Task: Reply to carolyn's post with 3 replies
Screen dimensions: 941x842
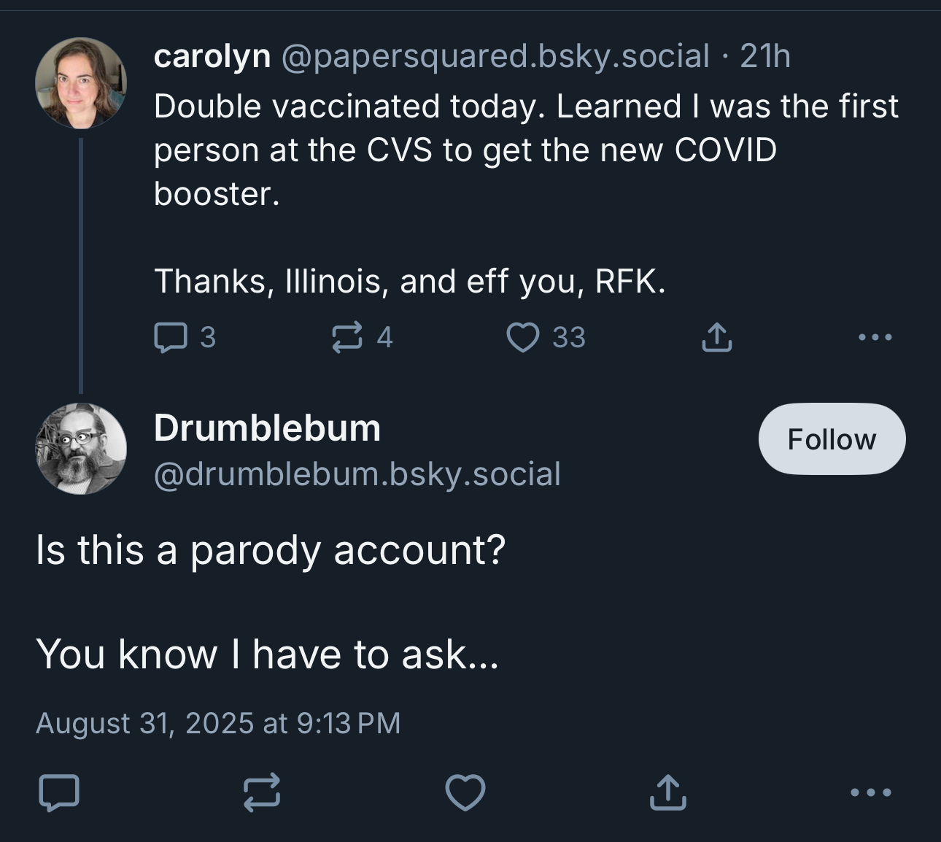Action: [171, 337]
